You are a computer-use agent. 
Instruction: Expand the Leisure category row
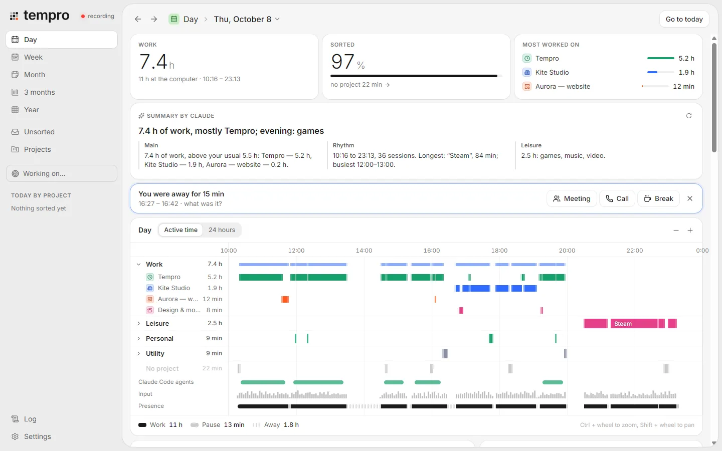pos(139,324)
